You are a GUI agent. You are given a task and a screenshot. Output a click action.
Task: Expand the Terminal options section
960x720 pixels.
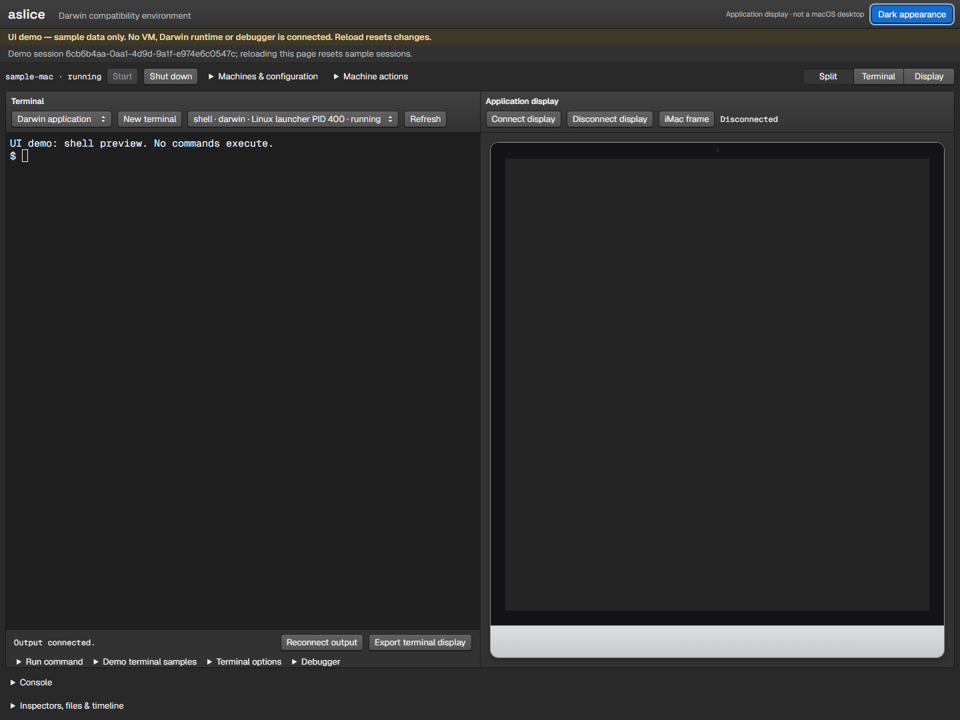(244, 662)
